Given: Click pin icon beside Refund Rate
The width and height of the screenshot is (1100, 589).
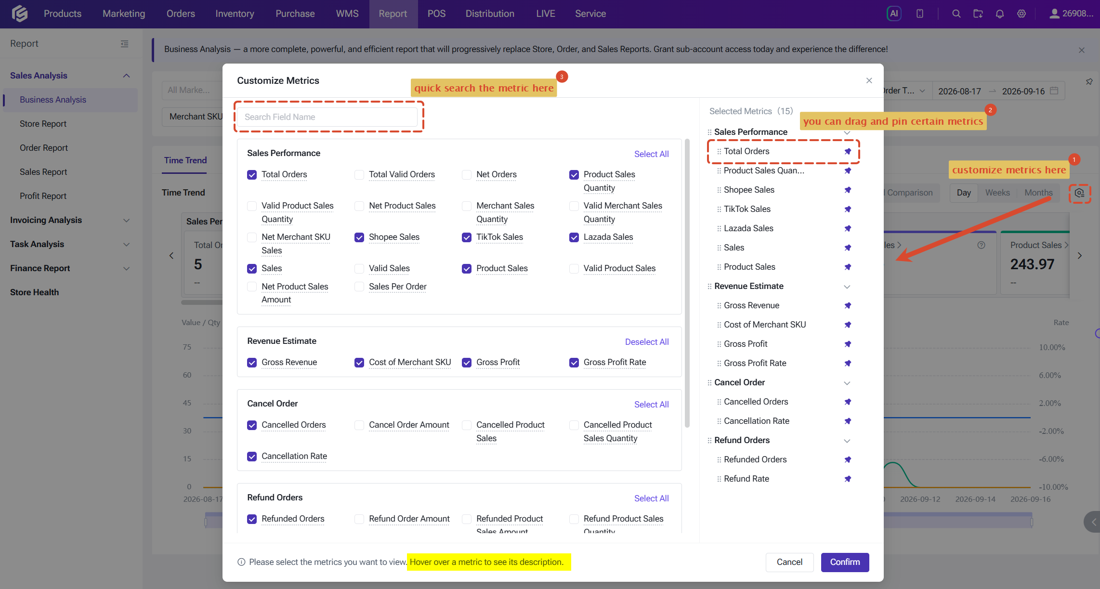Looking at the screenshot, I should click(x=848, y=479).
